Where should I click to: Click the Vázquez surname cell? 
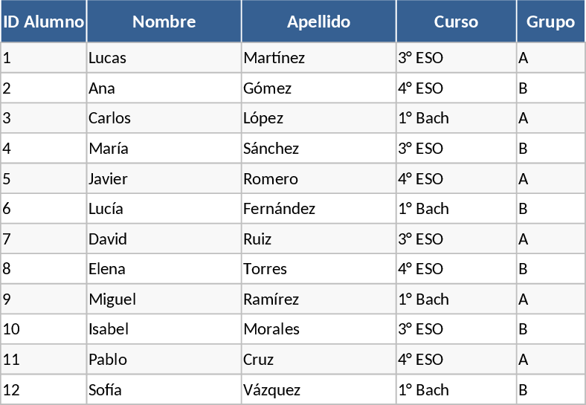(271, 390)
